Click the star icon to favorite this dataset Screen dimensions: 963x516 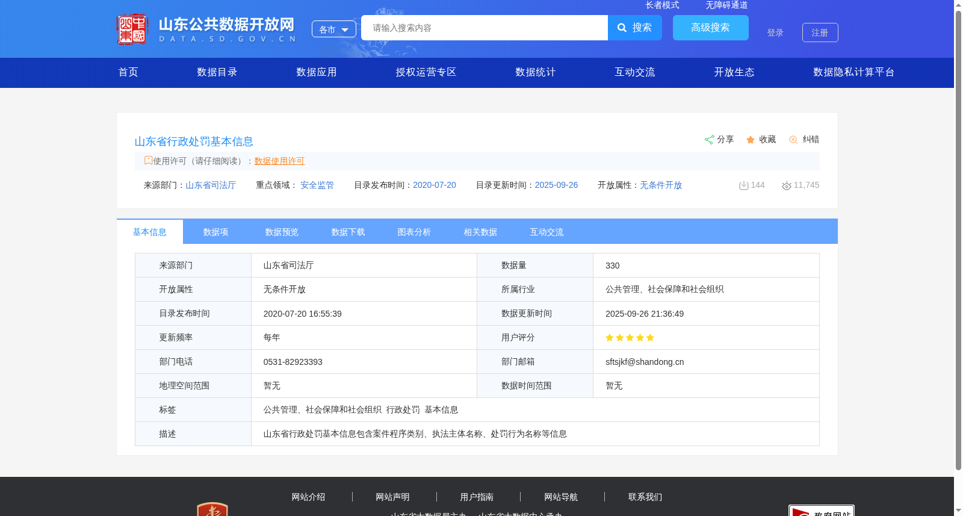tap(751, 140)
